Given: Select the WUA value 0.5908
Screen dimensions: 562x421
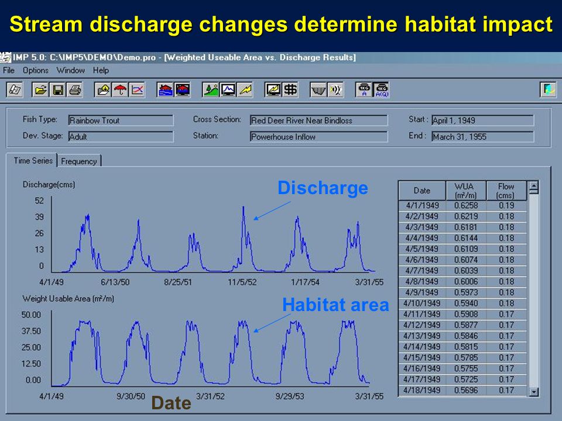Looking at the screenshot, I should click(465, 314).
